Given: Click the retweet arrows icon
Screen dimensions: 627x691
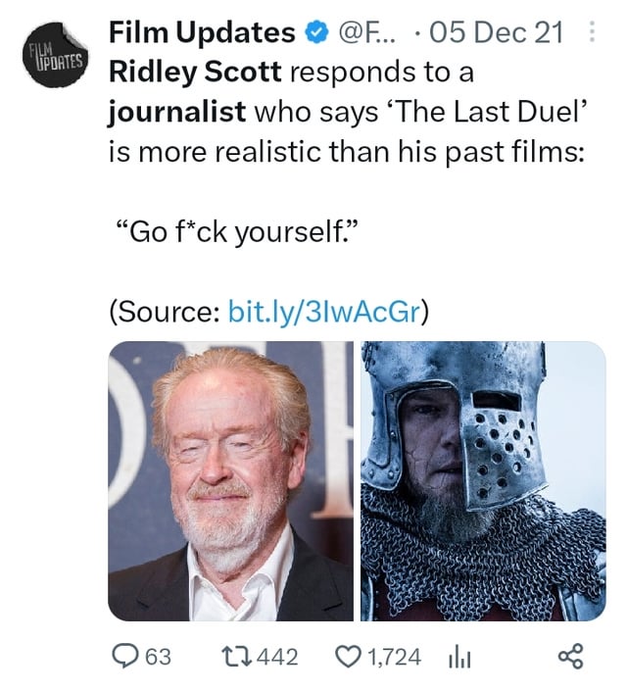Looking at the screenshot, I should [x=237, y=656].
